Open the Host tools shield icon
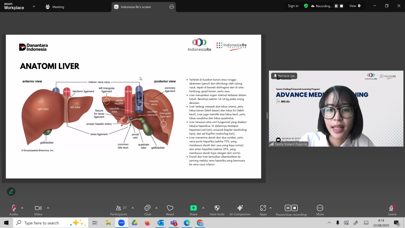The image size is (405, 228). (217, 210)
